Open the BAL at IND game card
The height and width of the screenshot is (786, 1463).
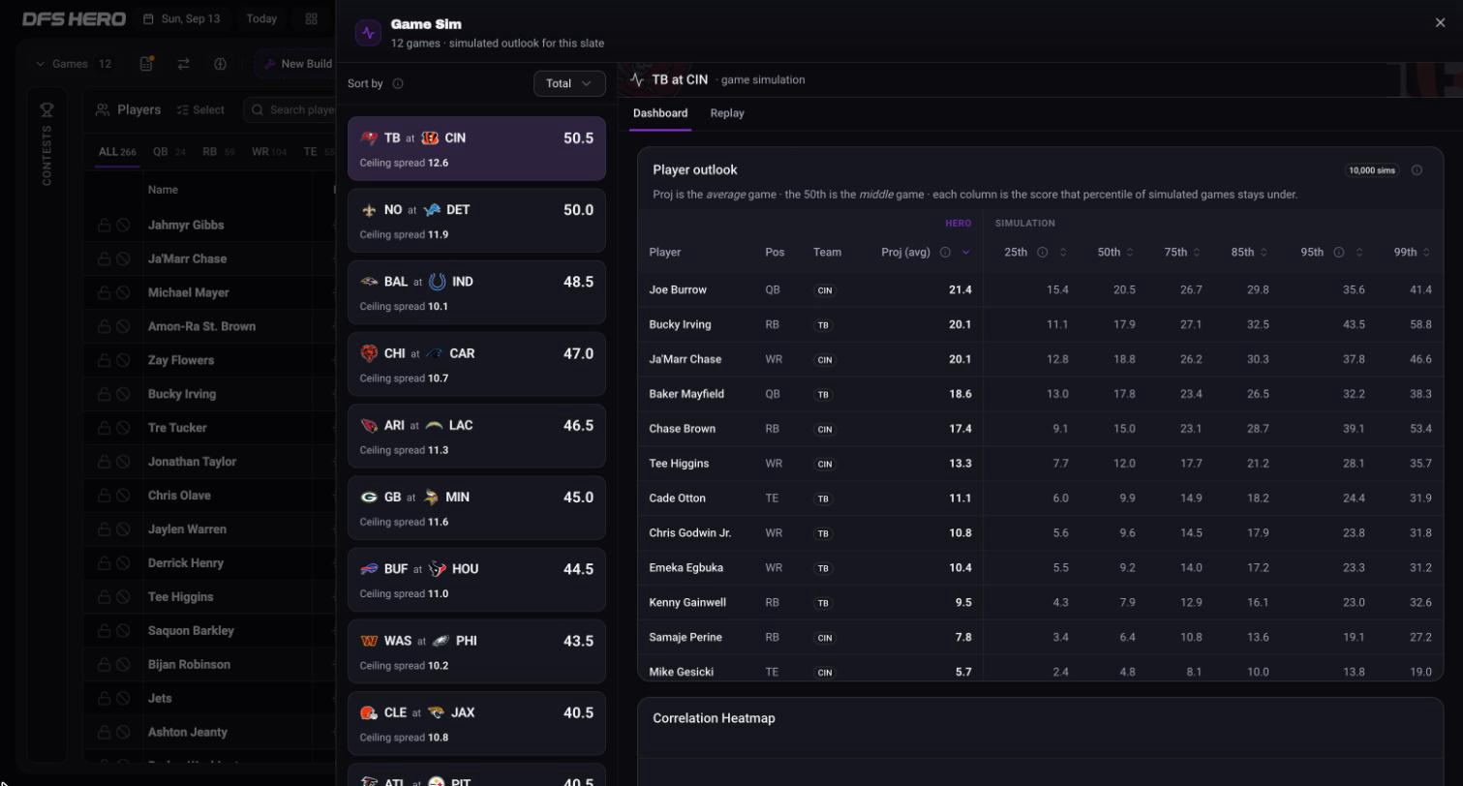pos(476,292)
